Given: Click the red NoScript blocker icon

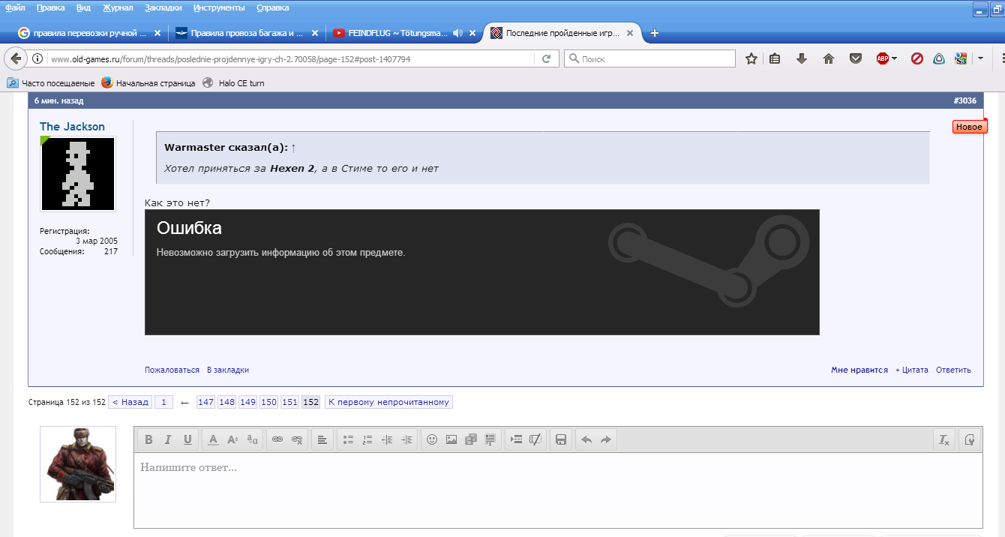Looking at the screenshot, I should 916,58.
